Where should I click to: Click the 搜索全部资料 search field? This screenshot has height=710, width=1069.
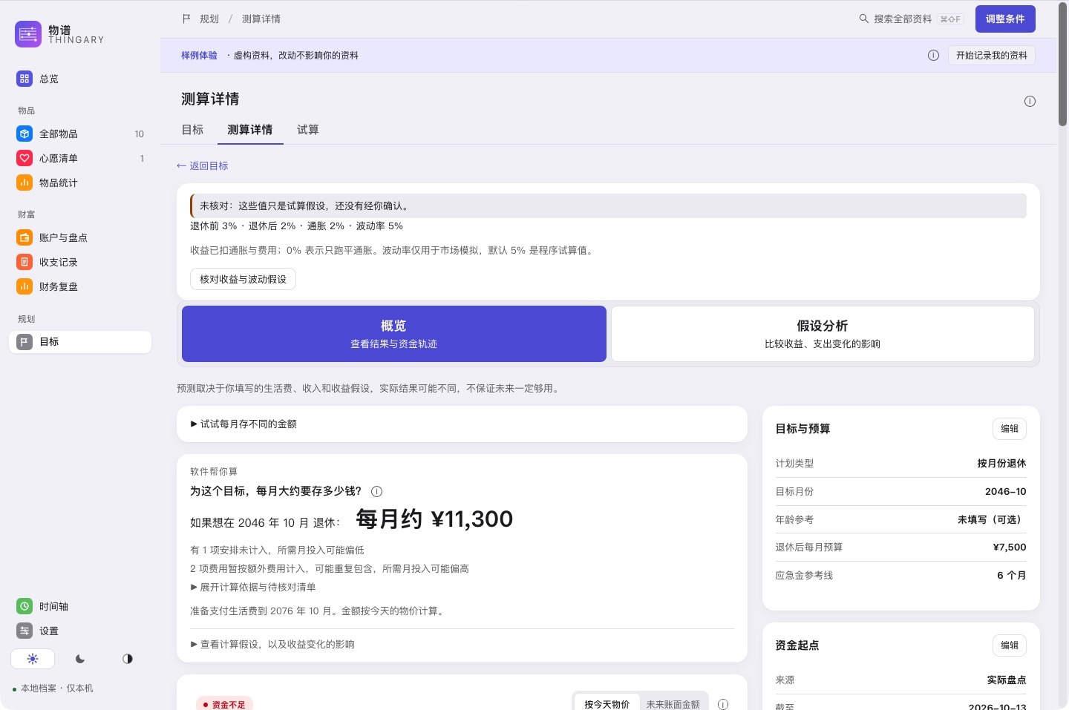tap(911, 19)
